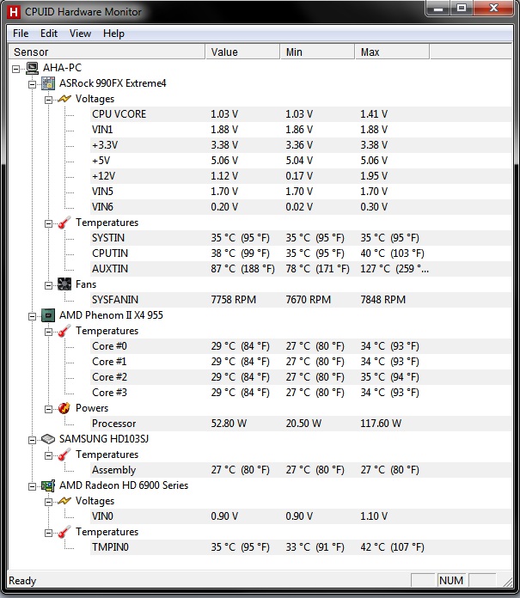This screenshot has height=598, width=520.
Task: Collapse the ASRock 990FX Extreme4 node
Action: coord(33,84)
